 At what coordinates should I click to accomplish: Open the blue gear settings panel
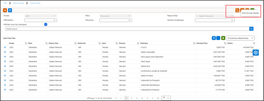[x=256, y=53]
